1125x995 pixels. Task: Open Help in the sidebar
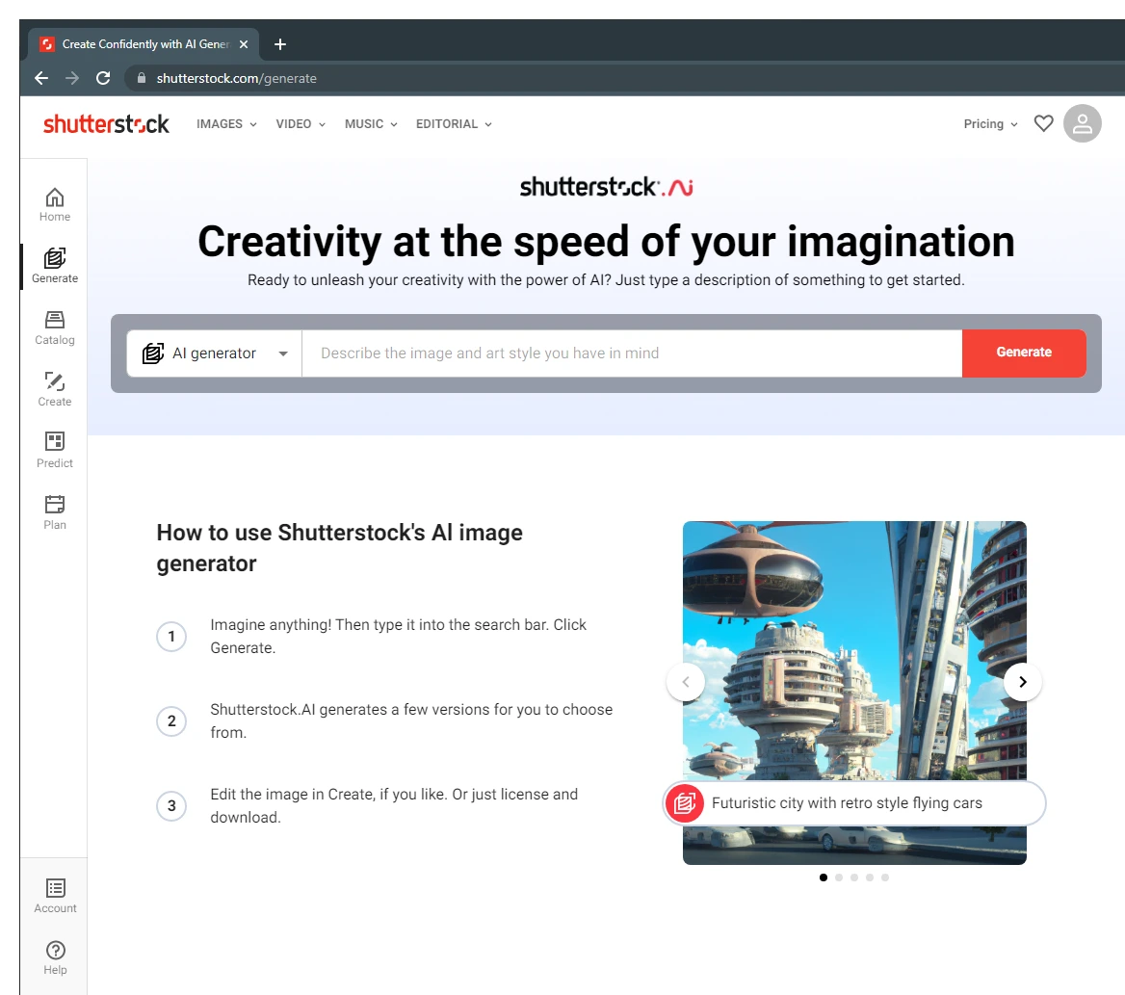(x=55, y=957)
